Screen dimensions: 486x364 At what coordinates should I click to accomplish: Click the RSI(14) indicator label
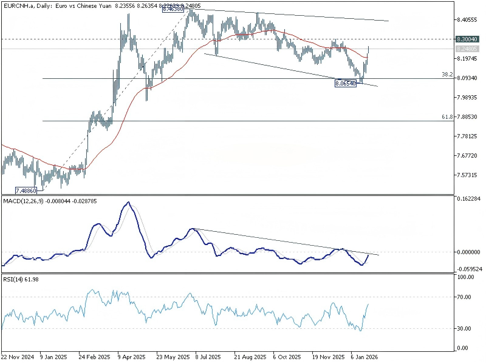[15, 278]
